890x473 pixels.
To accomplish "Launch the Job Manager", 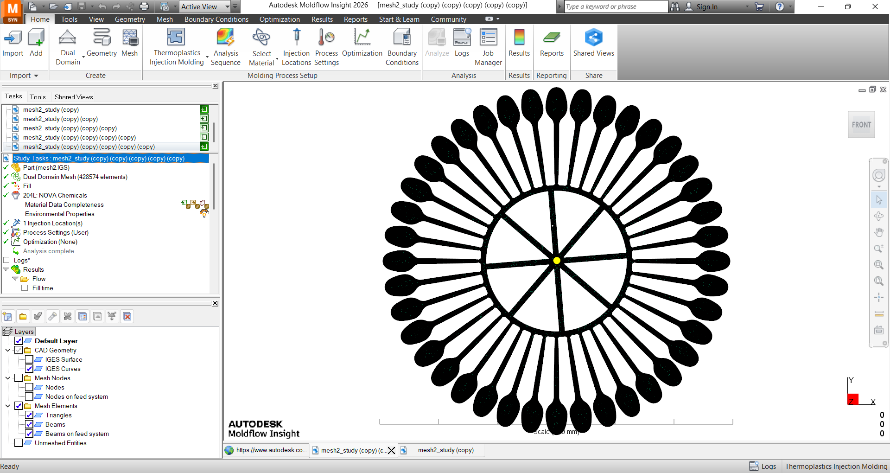I will [x=488, y=47].
